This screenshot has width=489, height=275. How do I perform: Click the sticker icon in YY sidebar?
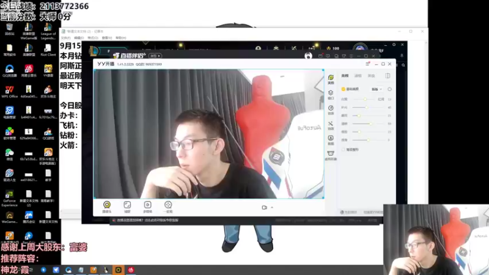tap(331, 140)
